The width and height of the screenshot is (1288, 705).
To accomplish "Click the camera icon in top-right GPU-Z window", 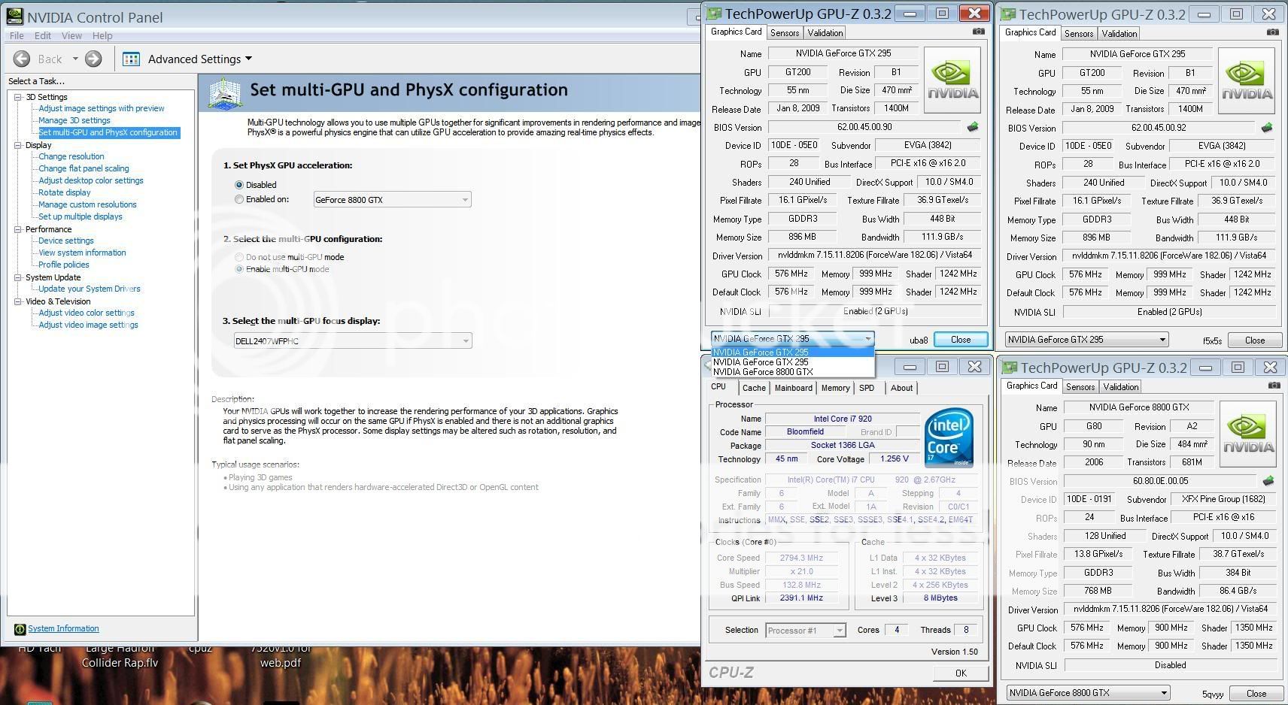I will pos(1272,32).
